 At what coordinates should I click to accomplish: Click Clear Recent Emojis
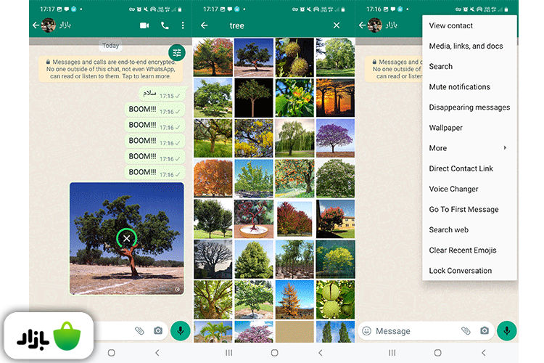tap(462, 250)
